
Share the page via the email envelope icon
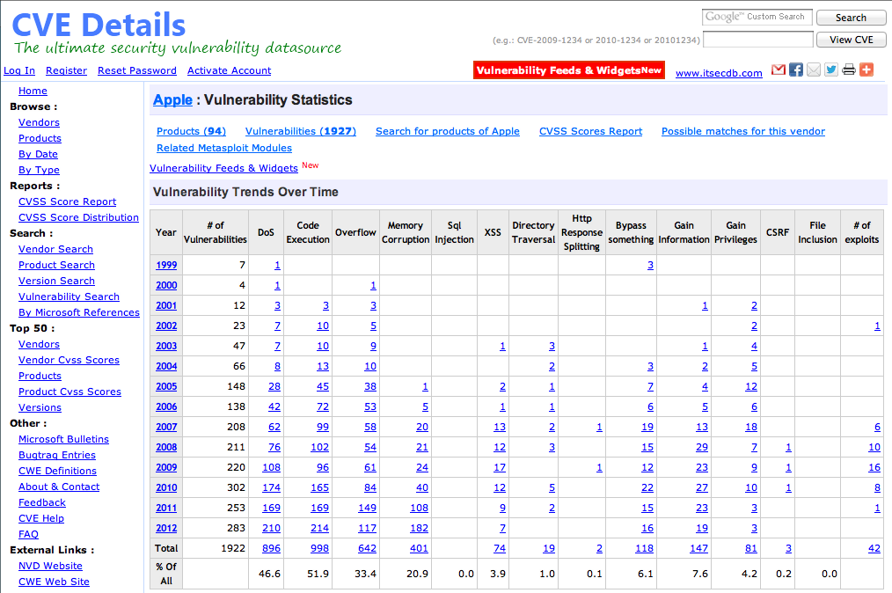pos(814,70)
